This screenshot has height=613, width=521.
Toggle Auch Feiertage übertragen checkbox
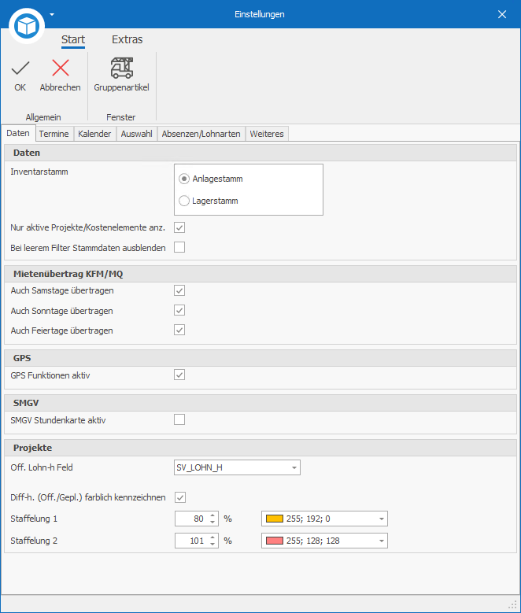[x=179, y=330]
